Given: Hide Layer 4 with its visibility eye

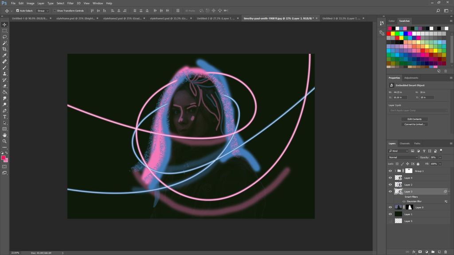Looking at the screenshot, I should click(x=391, y=178).
